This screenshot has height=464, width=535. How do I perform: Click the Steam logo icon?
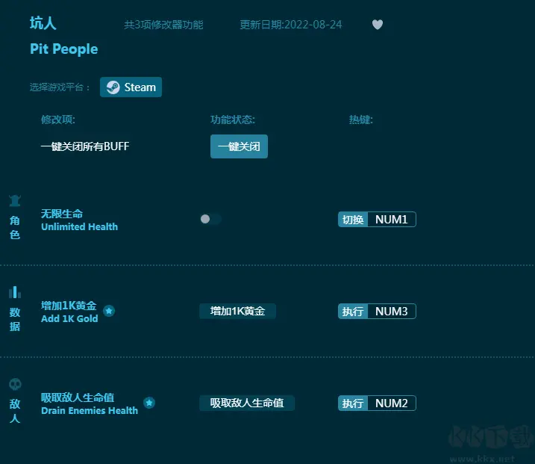coord(113,87)
